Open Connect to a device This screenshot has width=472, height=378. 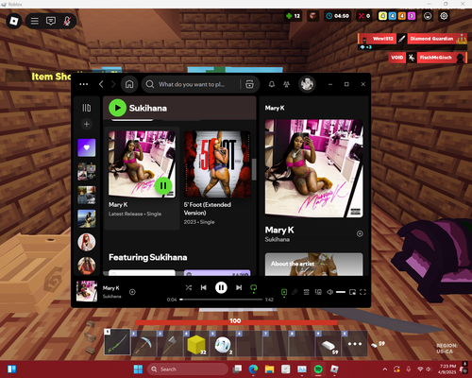(x=318, y=292)
